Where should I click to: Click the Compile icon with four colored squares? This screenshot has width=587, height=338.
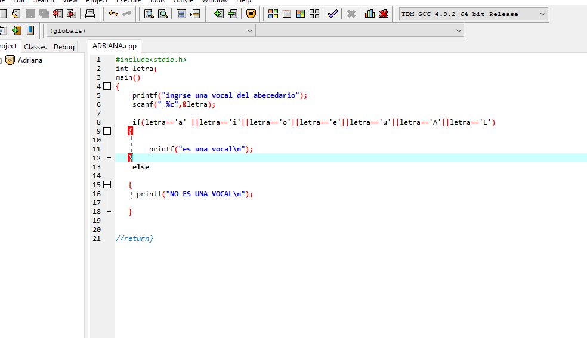[273, 14]
